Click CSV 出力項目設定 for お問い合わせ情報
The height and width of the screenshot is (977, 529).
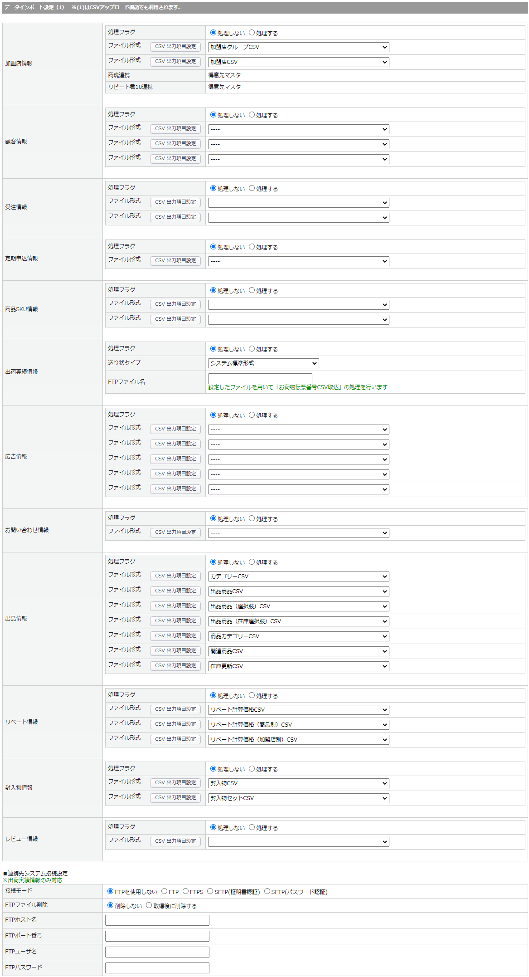tap(175, 532)
